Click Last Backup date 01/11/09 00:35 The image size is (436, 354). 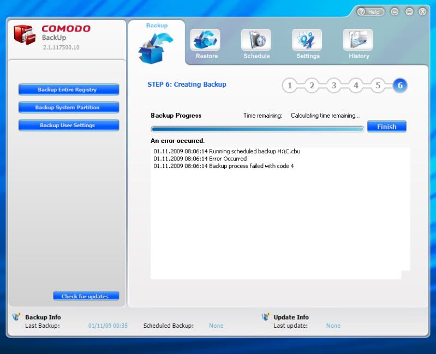pos(108,326)
